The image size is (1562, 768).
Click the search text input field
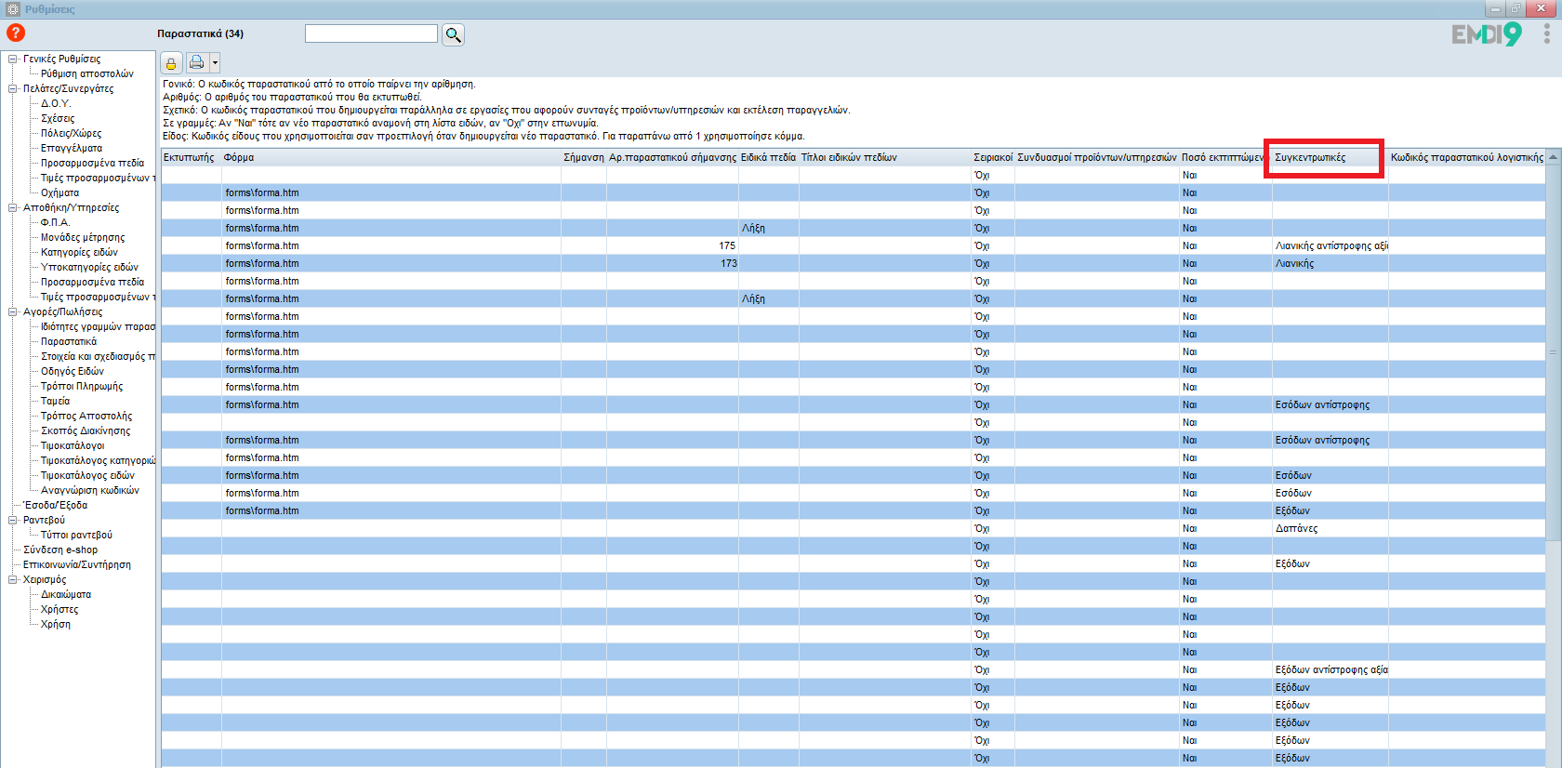point(371,33)
